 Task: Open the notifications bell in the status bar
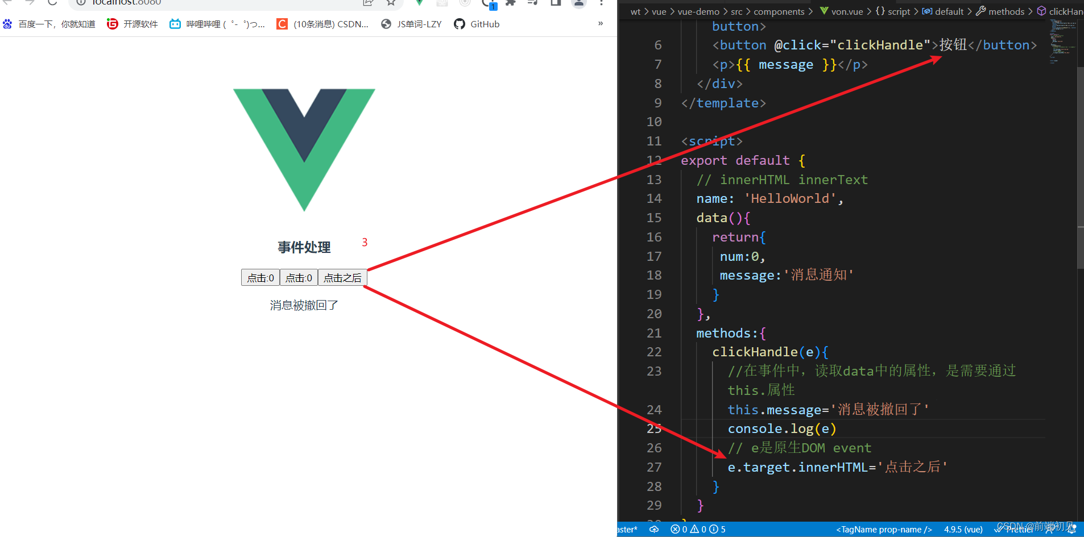coord(1071,529)
